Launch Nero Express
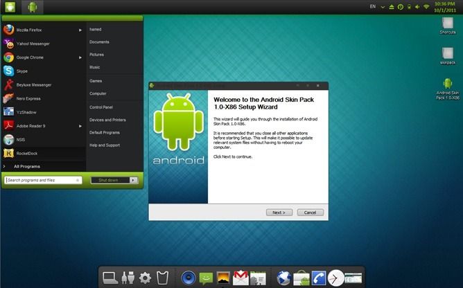Viewport: 463px width, 288px height. 44,98
